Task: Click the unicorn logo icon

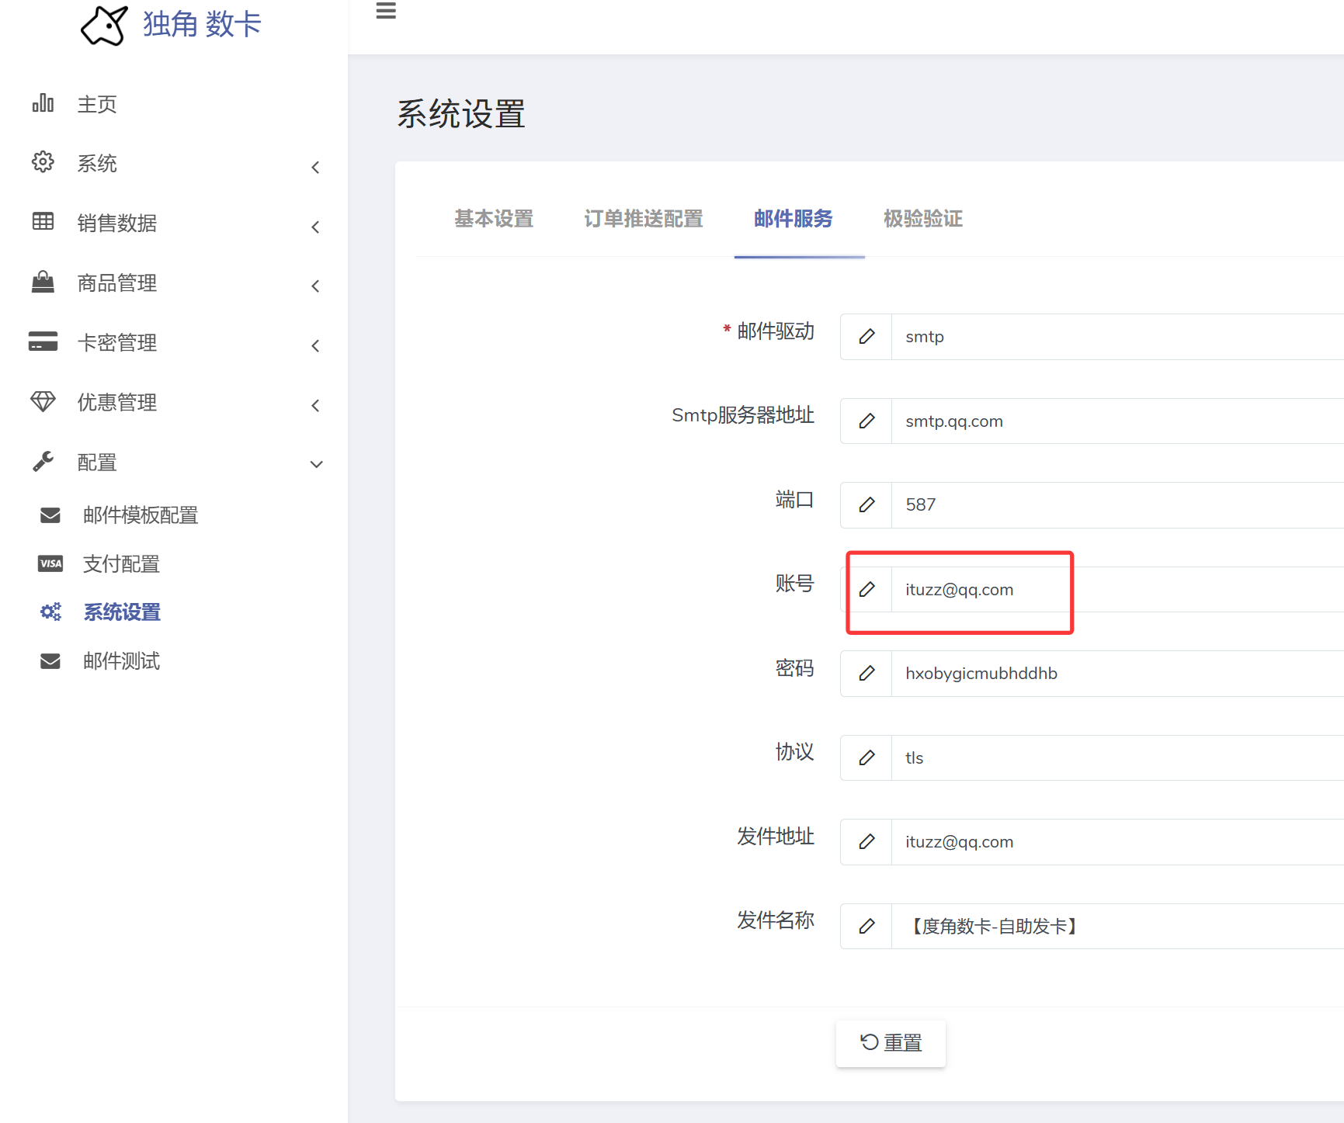Action: point(104,26)
